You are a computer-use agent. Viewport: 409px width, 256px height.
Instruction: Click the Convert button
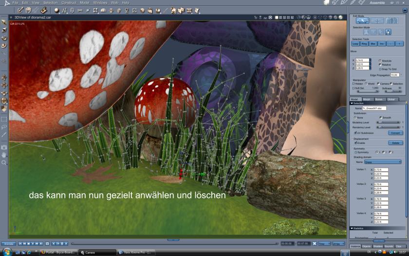(395, 133)
